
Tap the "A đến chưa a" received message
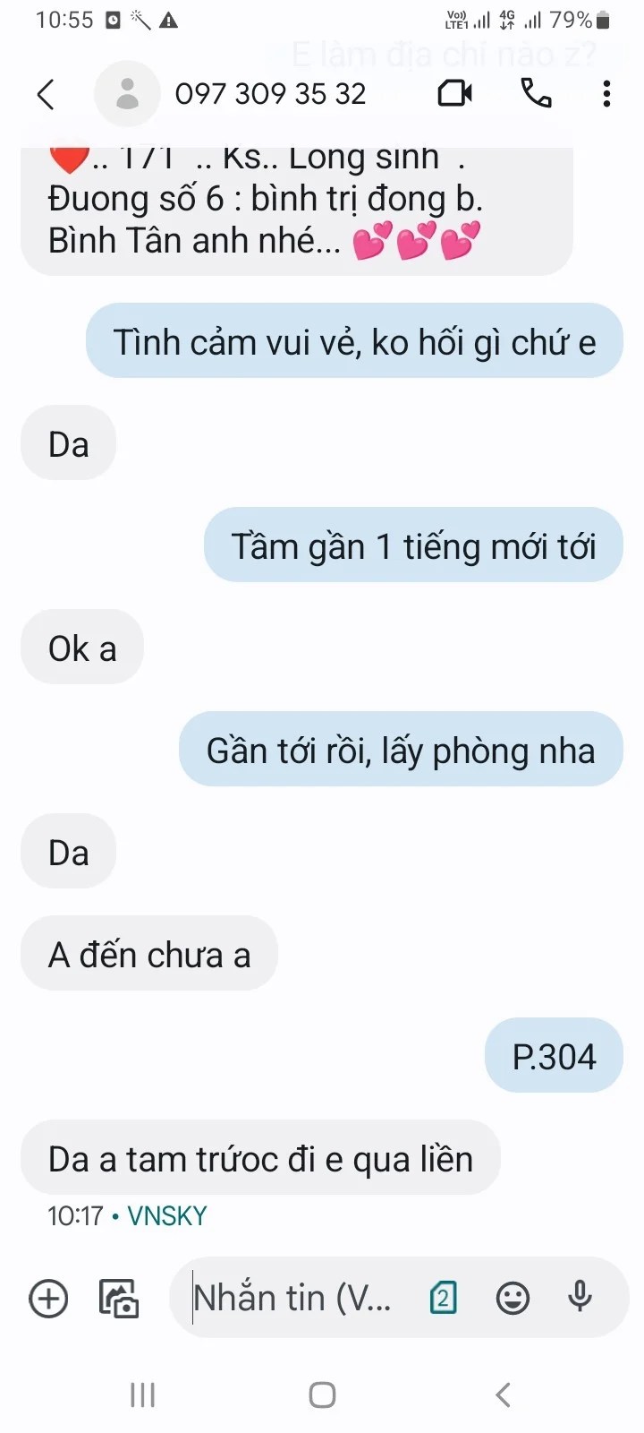(149, 954)
